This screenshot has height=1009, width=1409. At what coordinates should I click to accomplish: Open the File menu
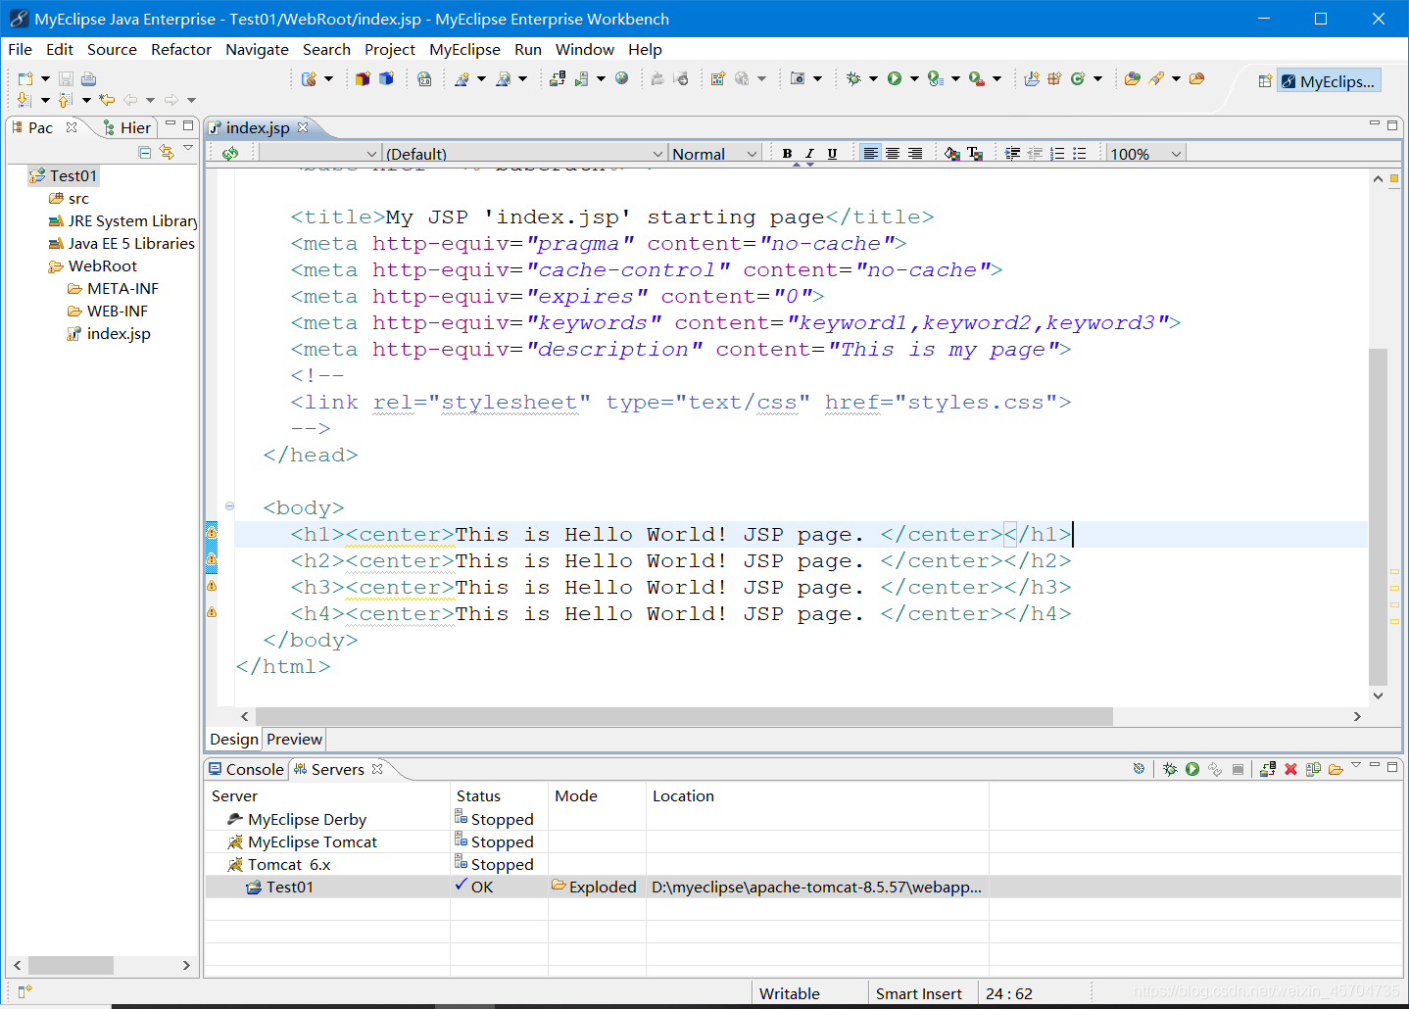point(20,49)
